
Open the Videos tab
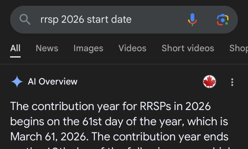[x=132, y=48]
